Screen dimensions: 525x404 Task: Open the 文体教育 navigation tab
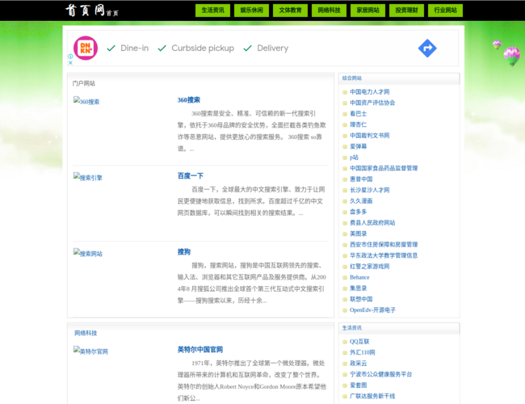click(290, 10)
